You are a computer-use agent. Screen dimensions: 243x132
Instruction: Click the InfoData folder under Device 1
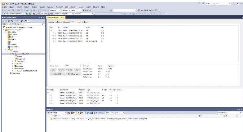[x=20, y=69]
